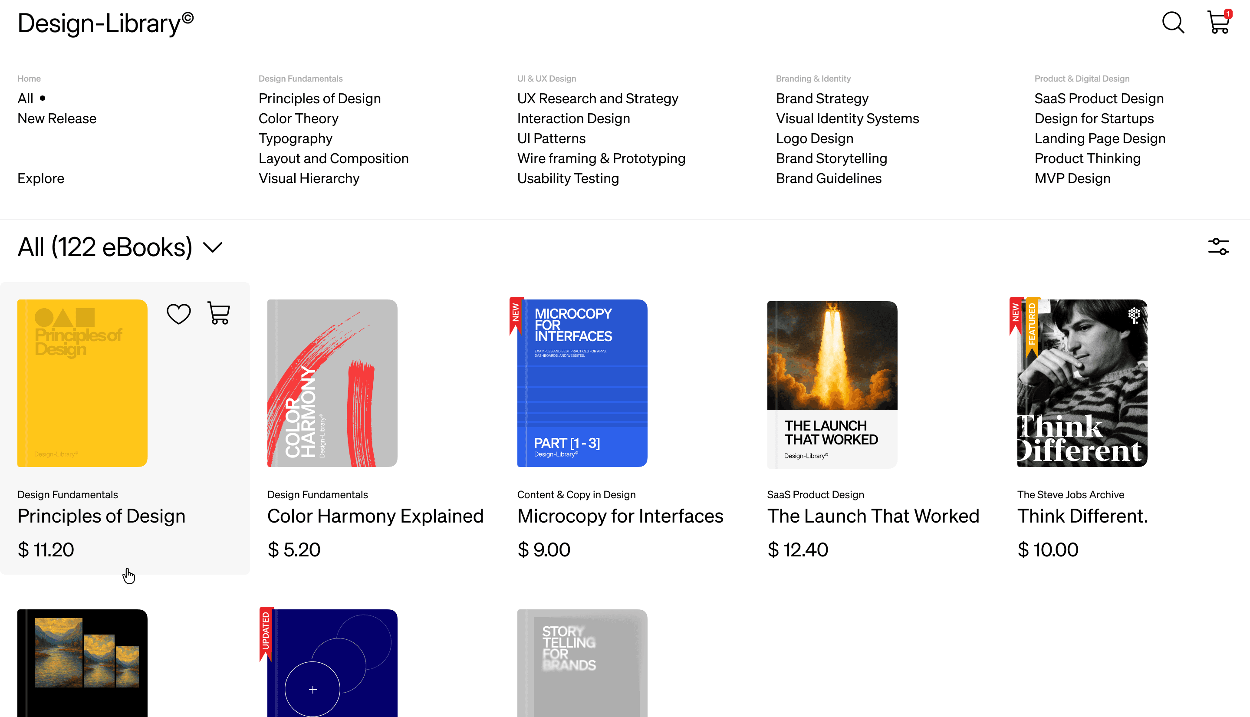Image resolution: width=1250 pixels, height=717 pixels.
Task: Open the search magnifier icon
Action: point(1173,23)
